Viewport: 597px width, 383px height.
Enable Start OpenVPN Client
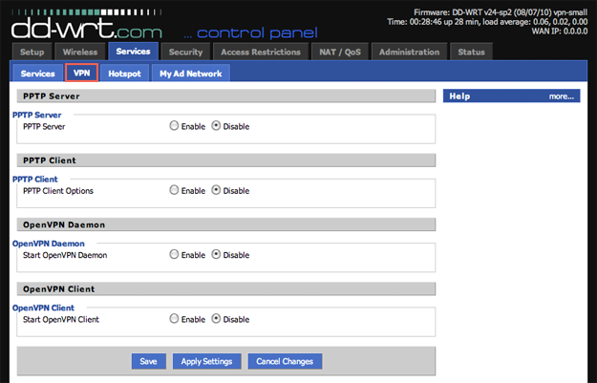pos(174,319)
